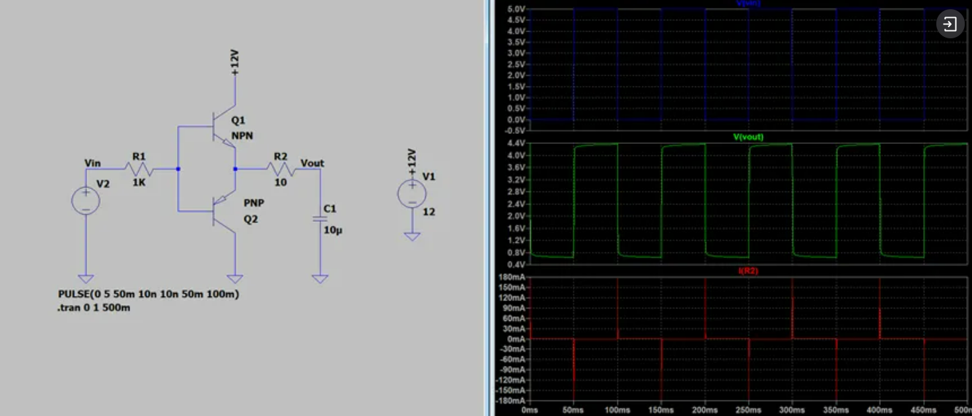
Task: Click the R2 resistor symbol
Action: 281,170
